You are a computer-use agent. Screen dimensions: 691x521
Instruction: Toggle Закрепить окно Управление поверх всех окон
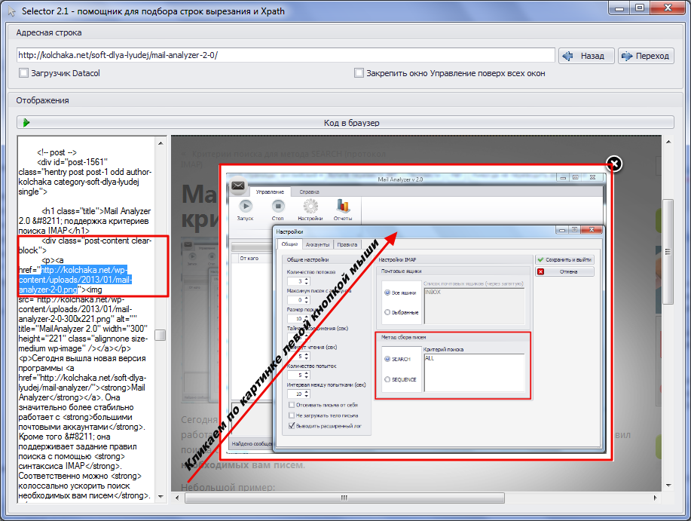(x=359, y=73)
